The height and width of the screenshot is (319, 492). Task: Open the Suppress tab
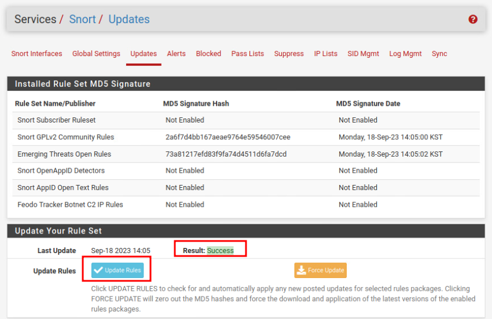click(x=289, y=54)
